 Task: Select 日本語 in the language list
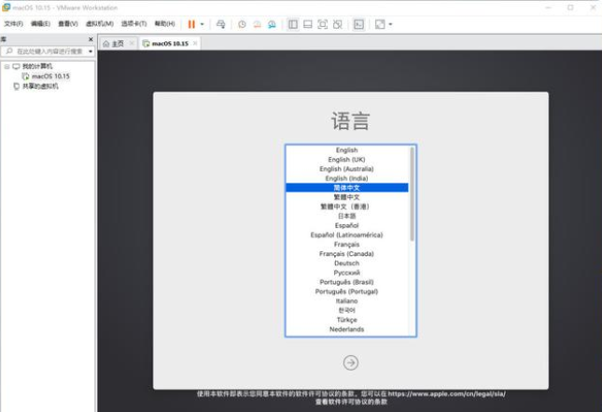[346, 216]
